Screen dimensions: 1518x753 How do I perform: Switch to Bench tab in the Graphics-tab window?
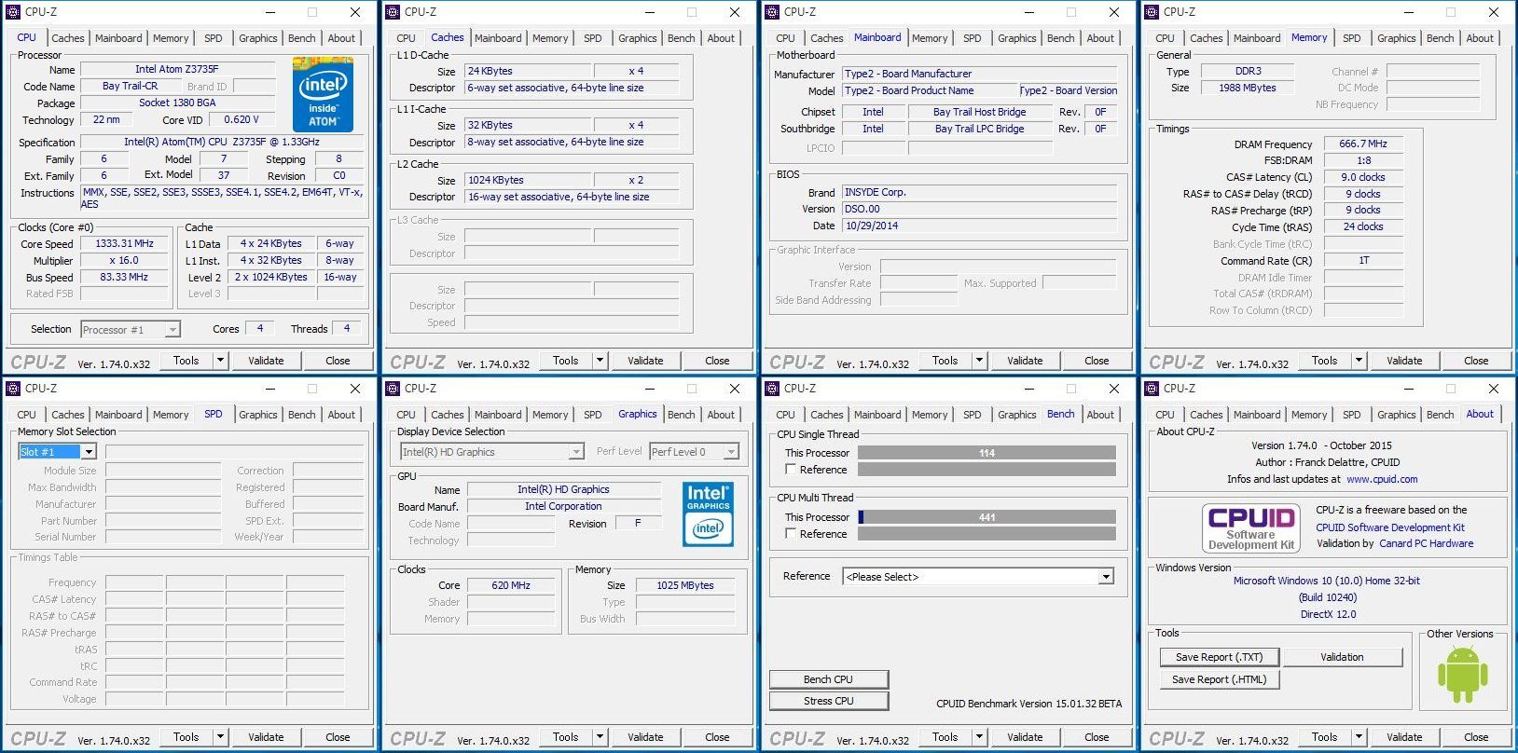(x=681, y=415)
